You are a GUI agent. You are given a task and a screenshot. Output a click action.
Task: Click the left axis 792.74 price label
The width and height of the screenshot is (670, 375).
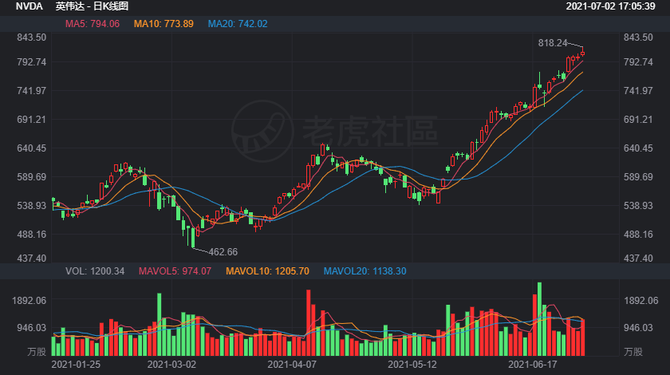[x=32, y=62]
